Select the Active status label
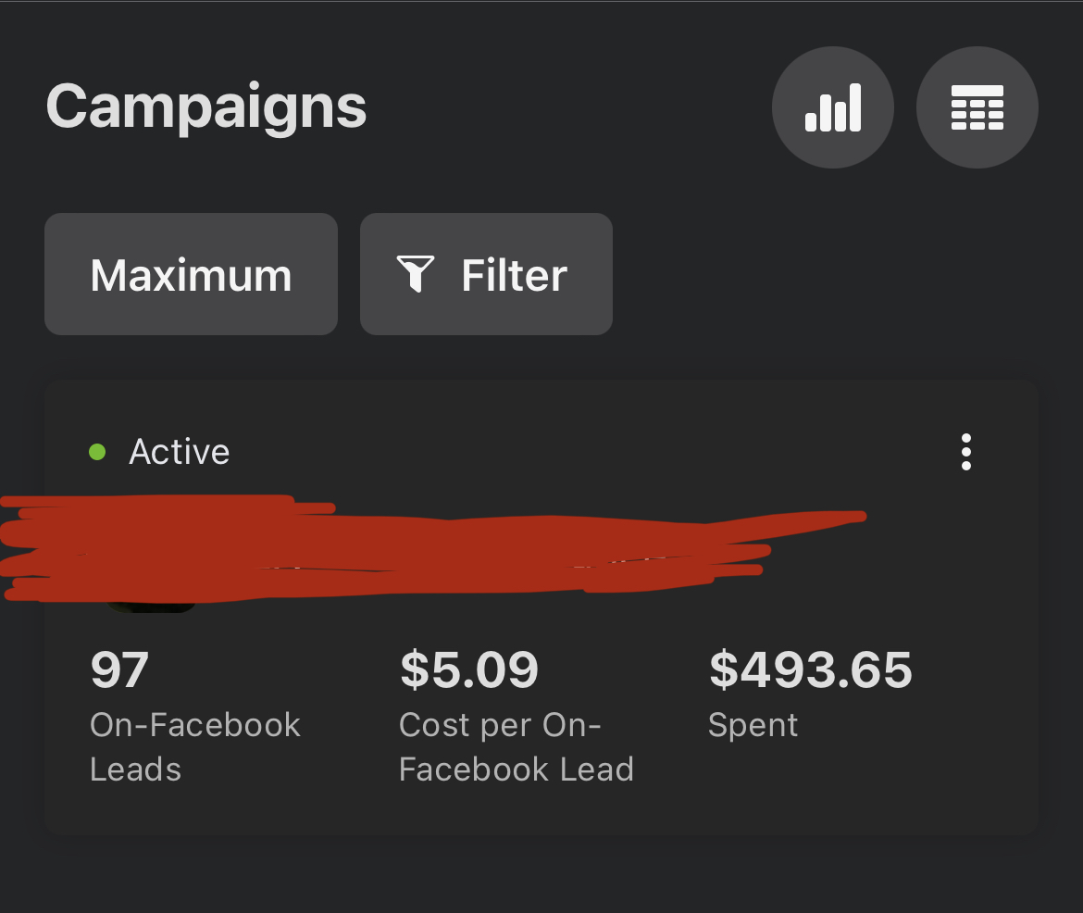This screenshot has height=913, width=1083. tap(179, 452)
